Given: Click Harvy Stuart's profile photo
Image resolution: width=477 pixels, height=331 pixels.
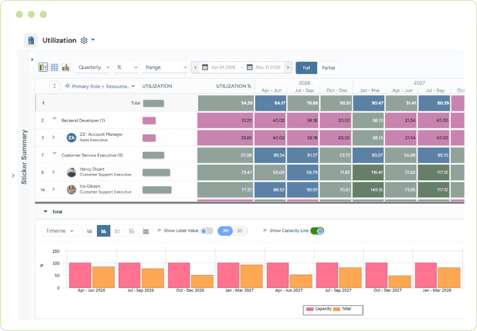Looking at the screenshot, I should tap(71, 173).
